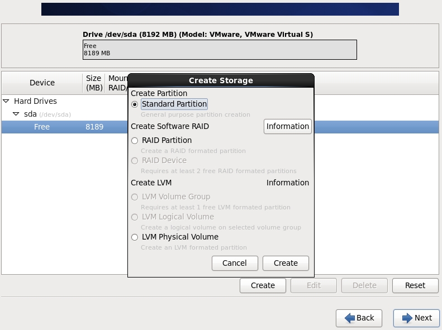Viewport: 442px width, 330px height.
Task: Click the 'Create a RAID formated partition' text
Action: (193, 151)
